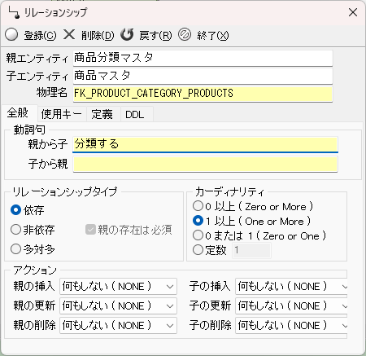Click the 削除(D) label
The image size is (366, 356).
[x=98, y=35]
